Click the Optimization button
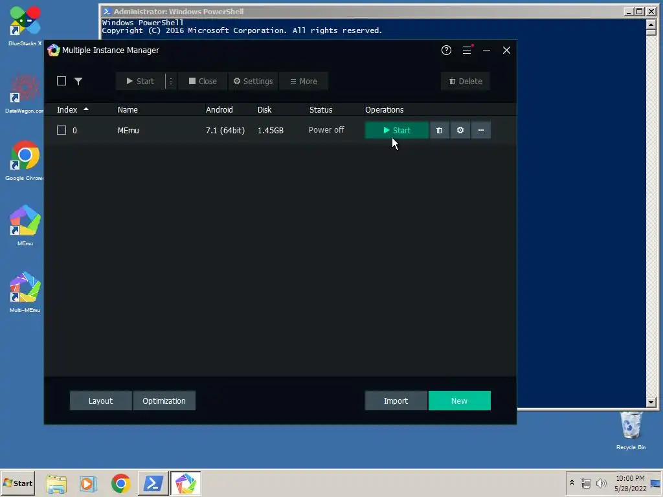663x497 pixels. click(x=164, y=401)
